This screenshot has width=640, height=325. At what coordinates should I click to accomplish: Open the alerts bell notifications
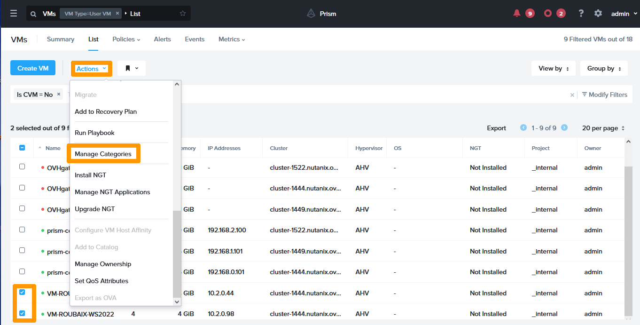[x=517, y=14]
